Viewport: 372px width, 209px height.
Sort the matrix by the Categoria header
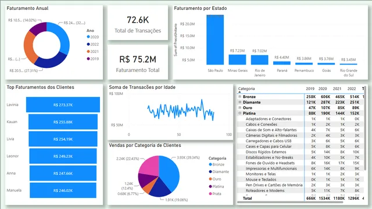(246, 89)
